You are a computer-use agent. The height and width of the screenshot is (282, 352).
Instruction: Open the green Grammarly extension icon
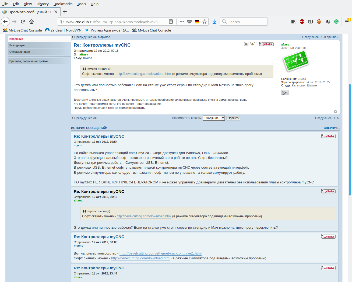(336, 22)
